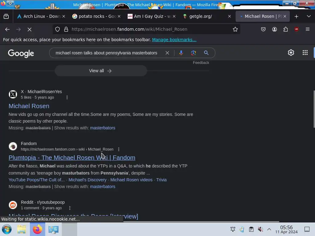Open the Michael Rosen X result
This screenshot has width=315, height=236.
[x=29, y=106]
